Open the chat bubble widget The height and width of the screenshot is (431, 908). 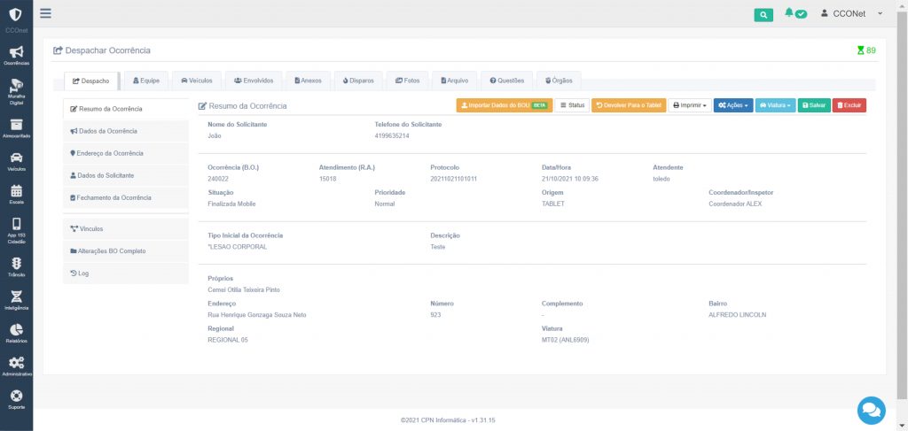pyautogui.click(x=871, y=410)
